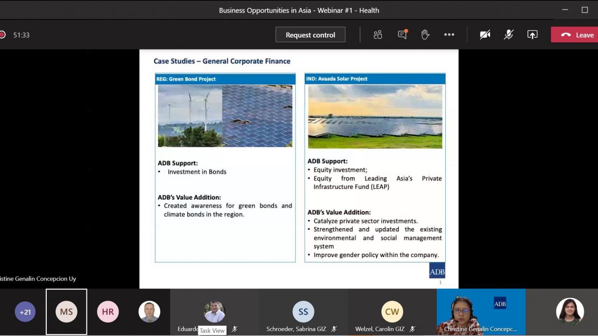Click the Request control button

[x=310, y=35]
